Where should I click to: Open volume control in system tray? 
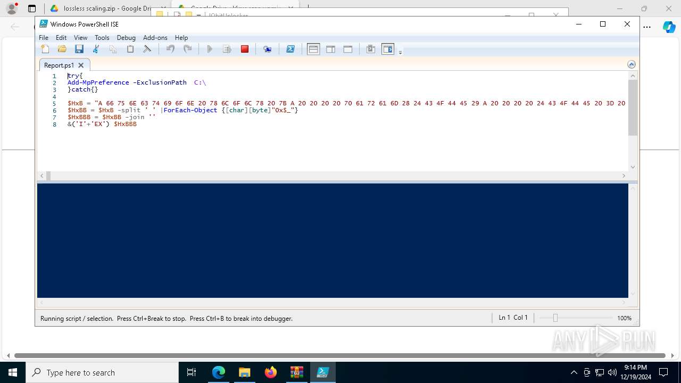tap(612, 372)
